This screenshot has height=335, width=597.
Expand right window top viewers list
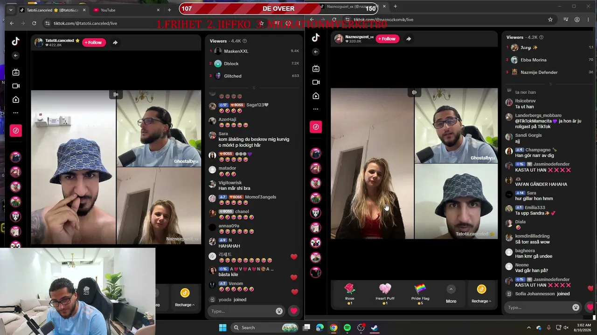pos(550,84)
